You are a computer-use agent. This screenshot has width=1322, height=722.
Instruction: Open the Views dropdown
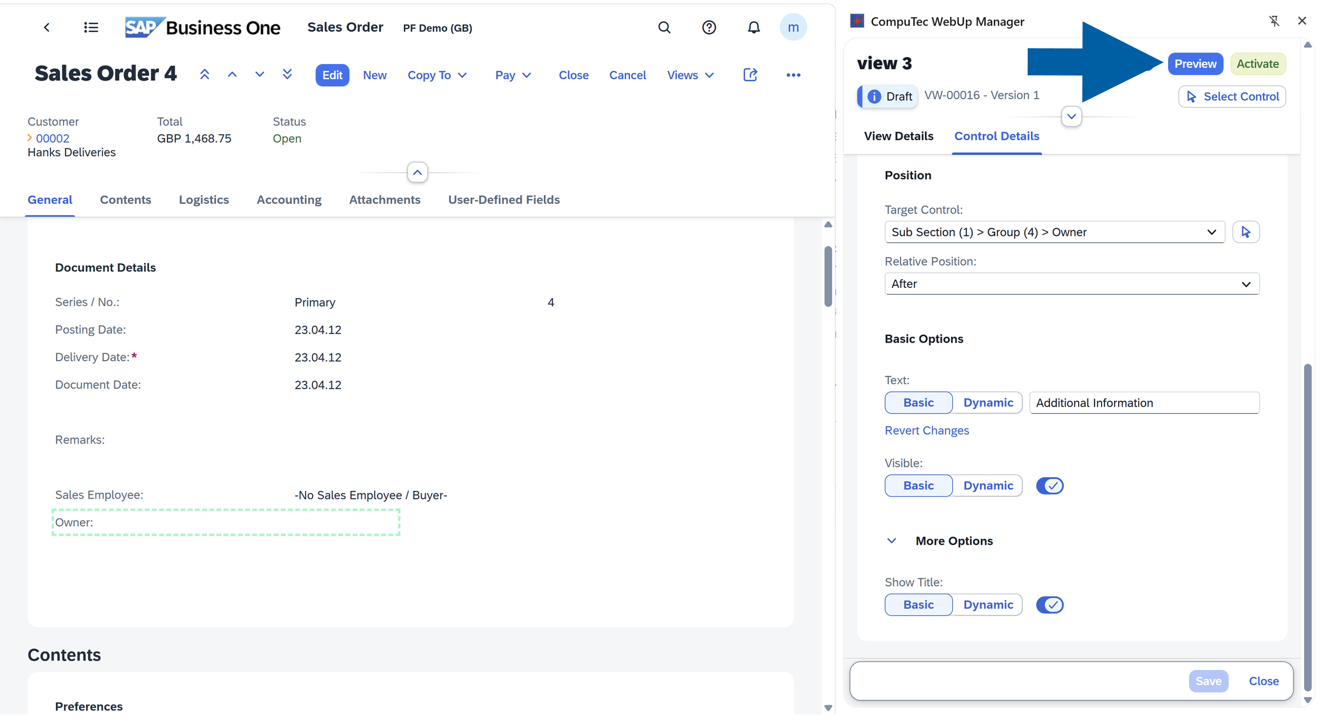pos(690,75)
